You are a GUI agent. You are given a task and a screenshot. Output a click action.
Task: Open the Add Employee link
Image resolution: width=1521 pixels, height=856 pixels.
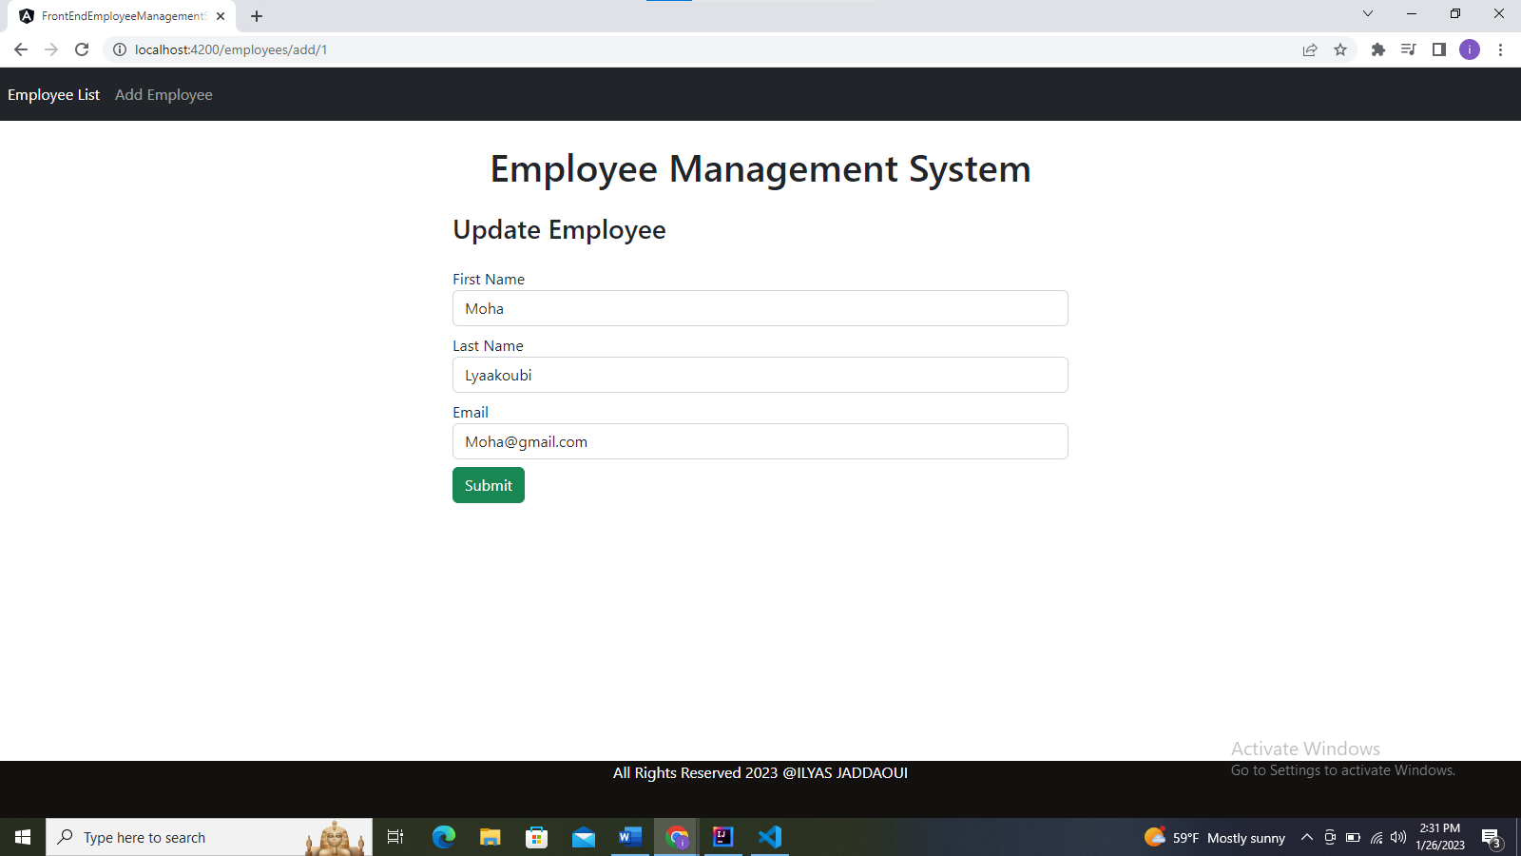pyautogui.click(x=164, y=94)
